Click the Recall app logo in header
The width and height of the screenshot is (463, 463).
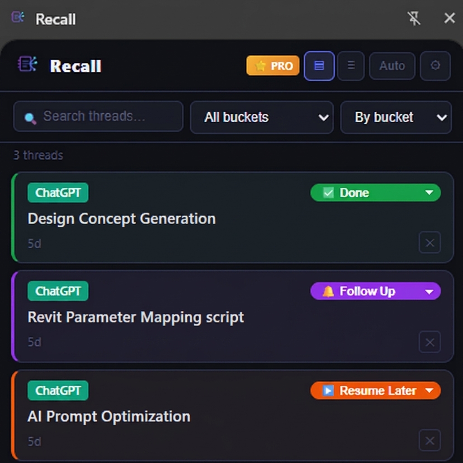(x=28, y=64)
